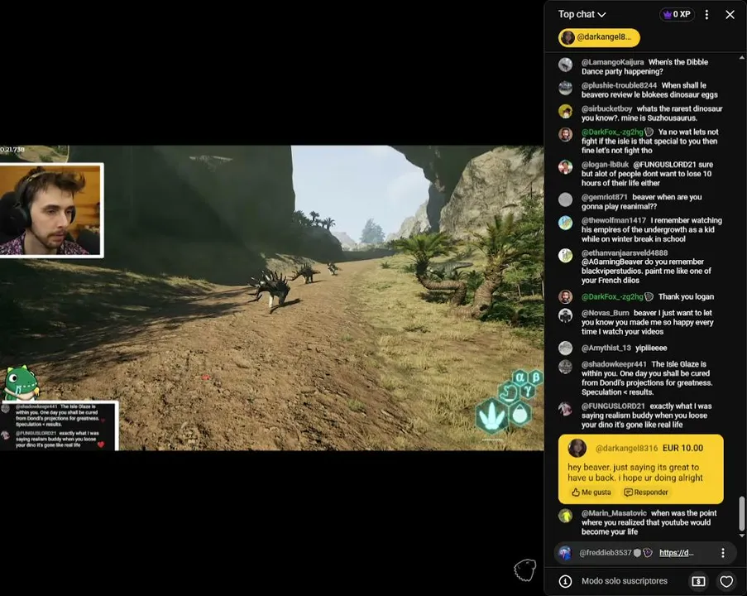Click the egg hexagon HUD icon
Screen dimensions: 747x596
tap(520, 413)
